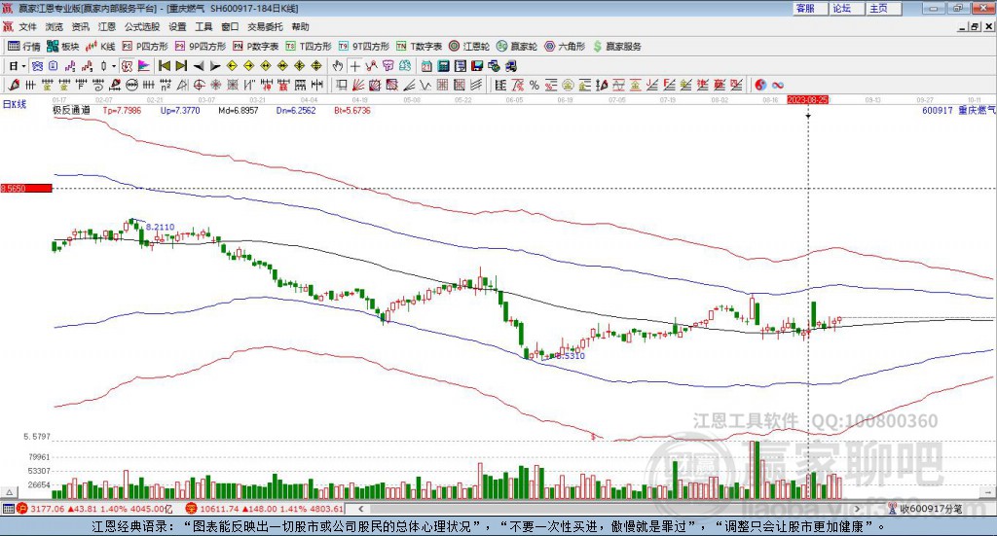The height and width of the screenshot is (536, 997).
Task: Expand the candle style dropdown arrow
Action: click(x=113, y=65)
